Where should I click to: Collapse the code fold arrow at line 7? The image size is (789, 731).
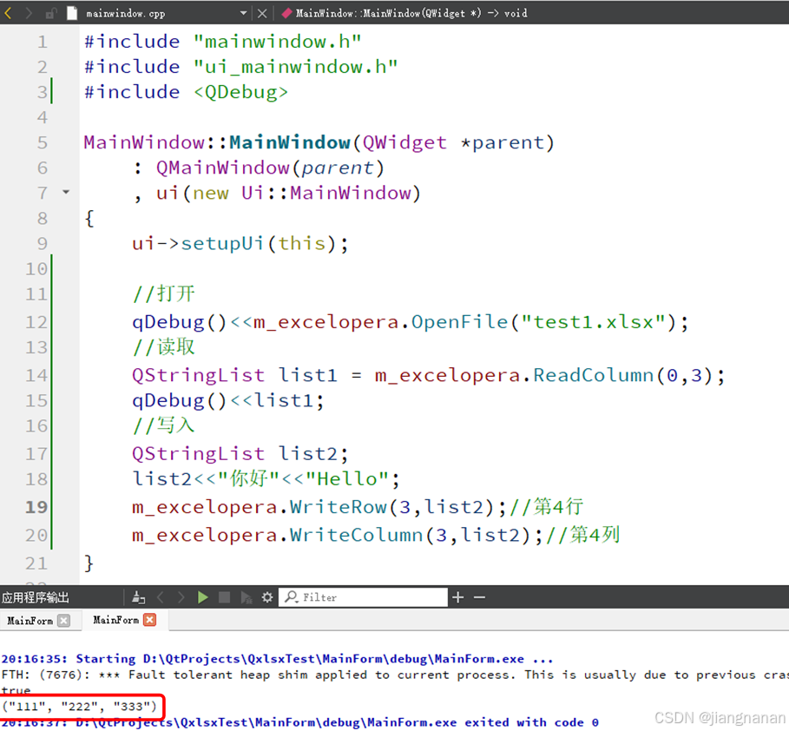(x=66, y=192)
